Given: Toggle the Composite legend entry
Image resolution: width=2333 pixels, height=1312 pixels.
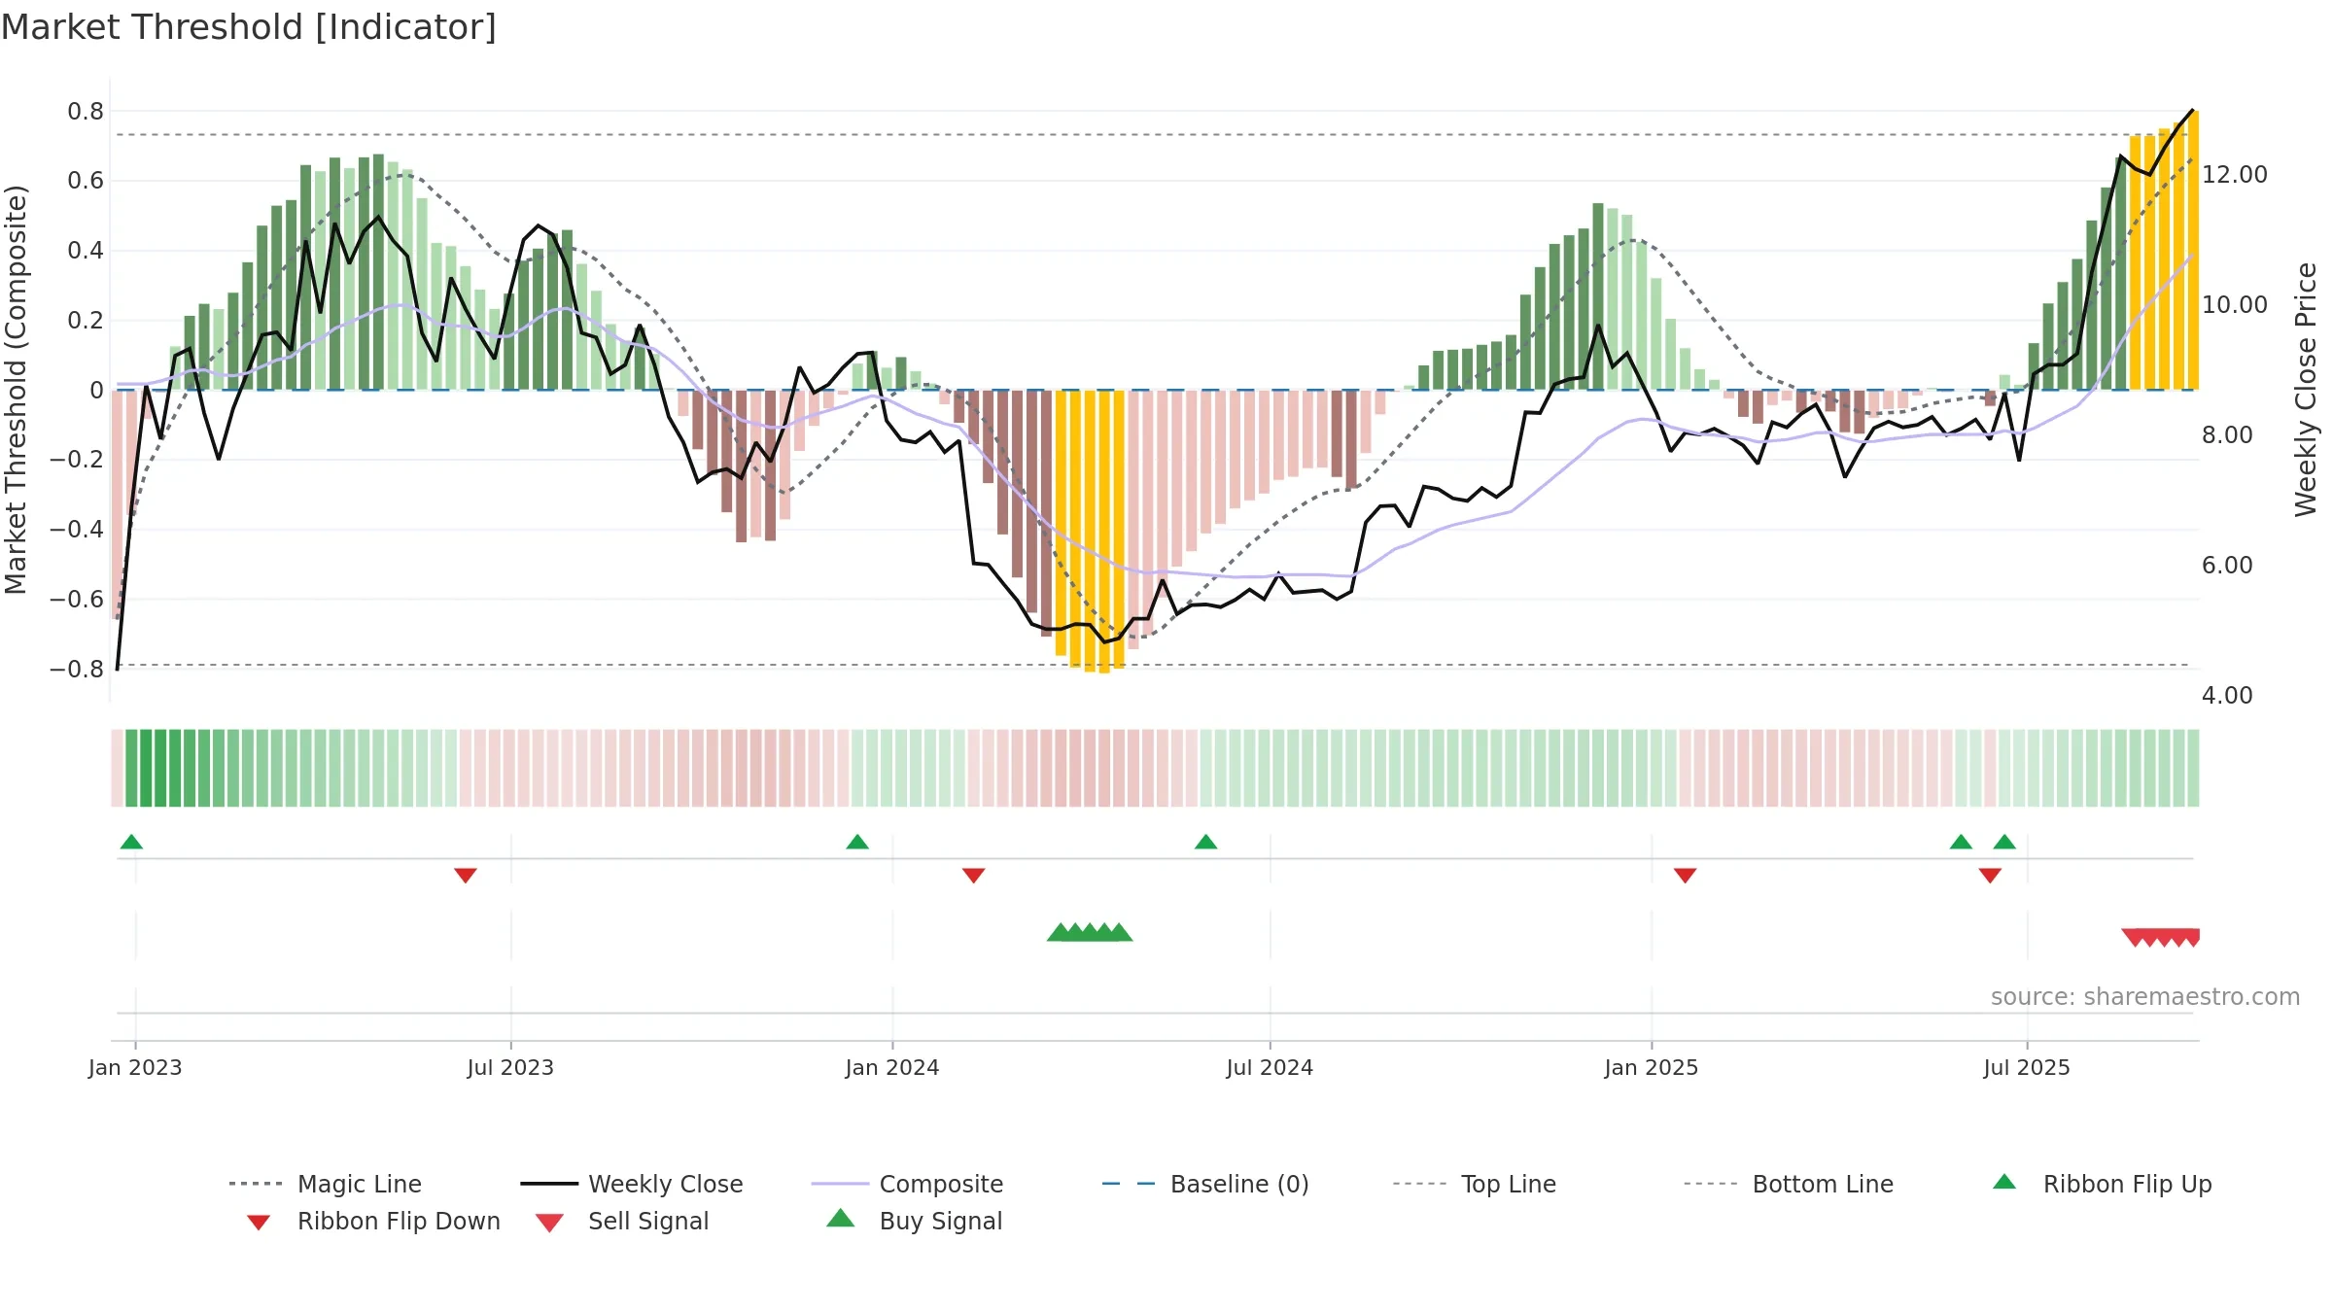Looking at the screenshot, I should pos(907,1184).
